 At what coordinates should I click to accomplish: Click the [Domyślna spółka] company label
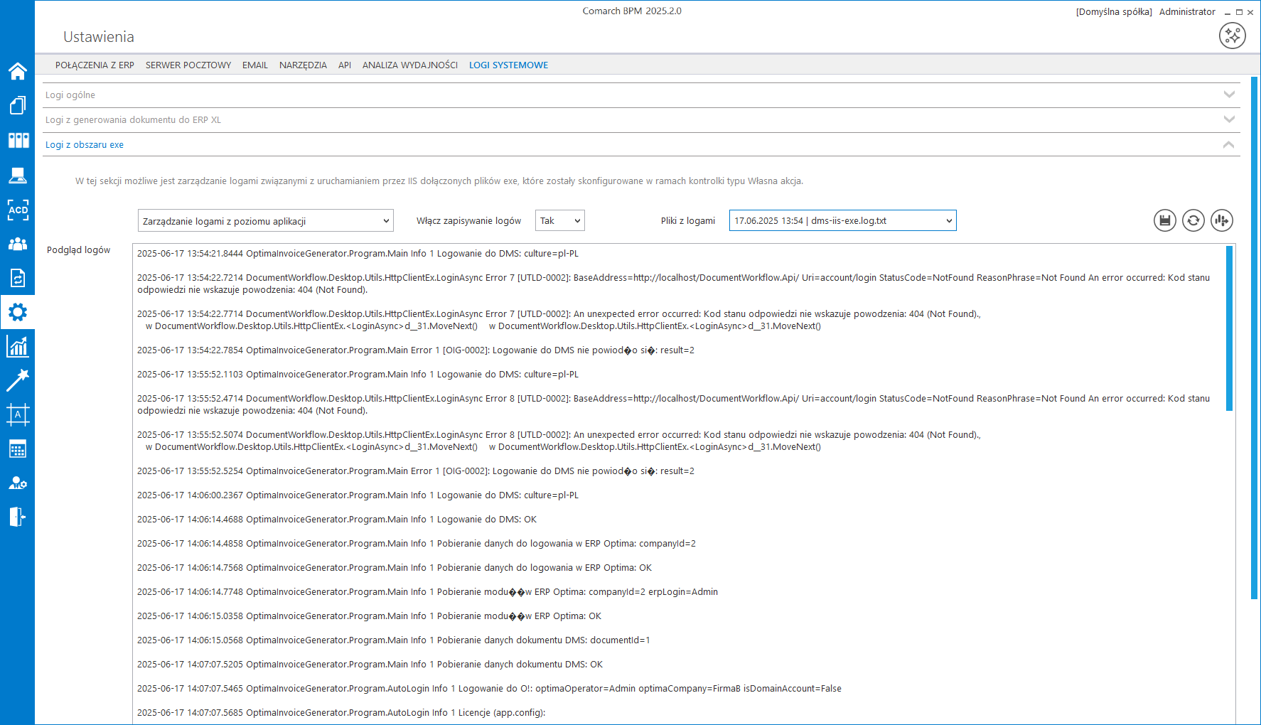(1114, 11)
